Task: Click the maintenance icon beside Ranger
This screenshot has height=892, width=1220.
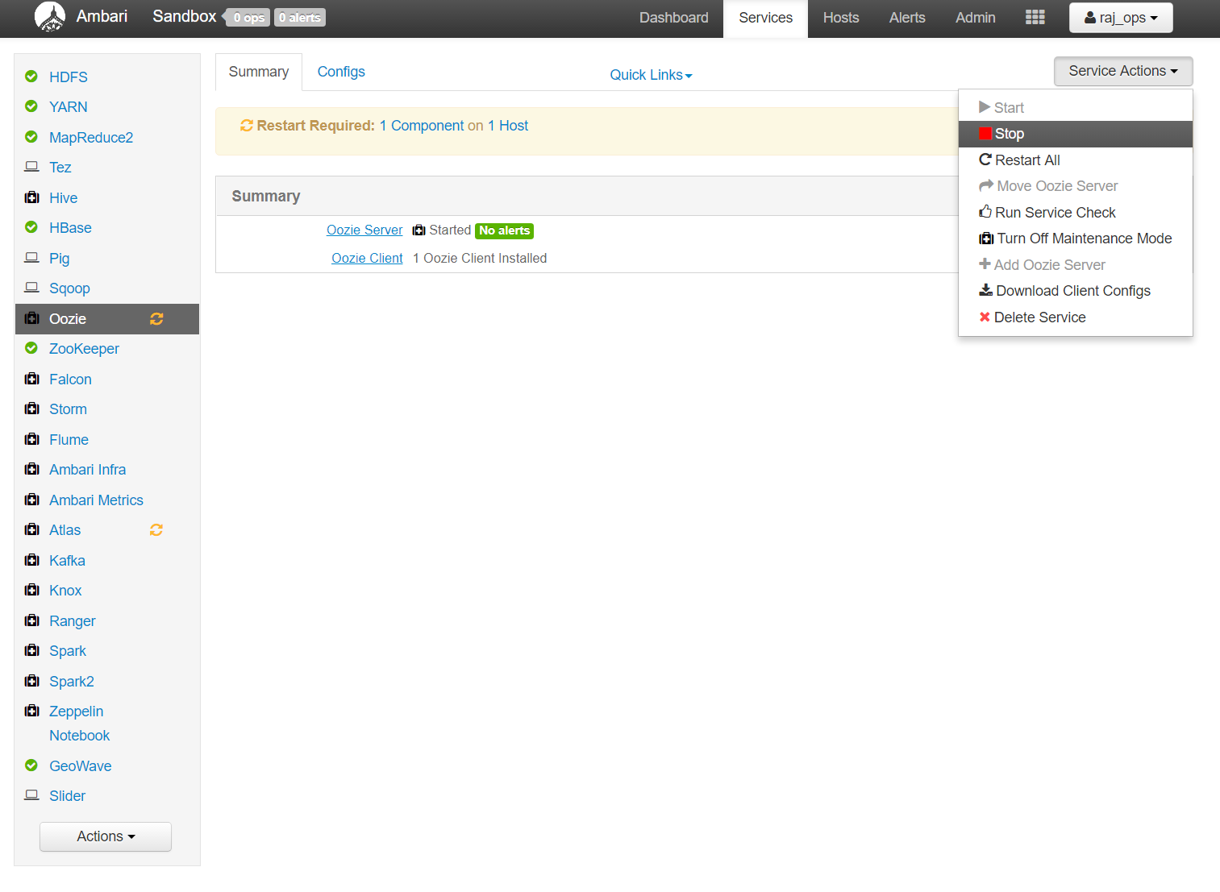Action: (31, 620)
